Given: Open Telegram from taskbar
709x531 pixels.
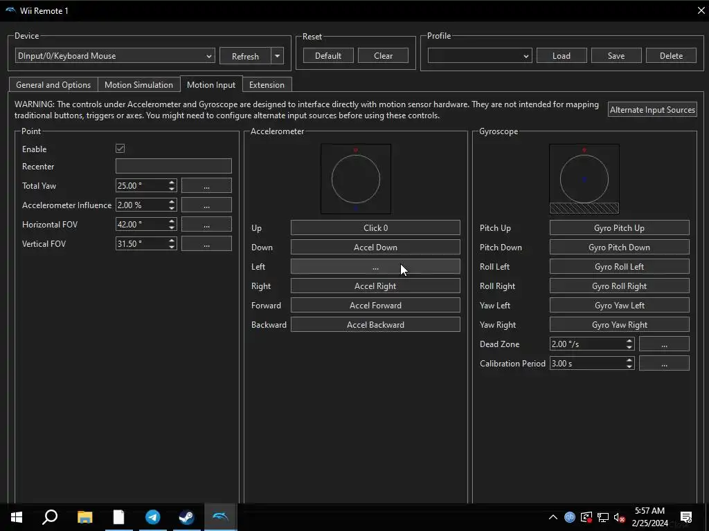Looking at the screenshot, I should (152, 517).
